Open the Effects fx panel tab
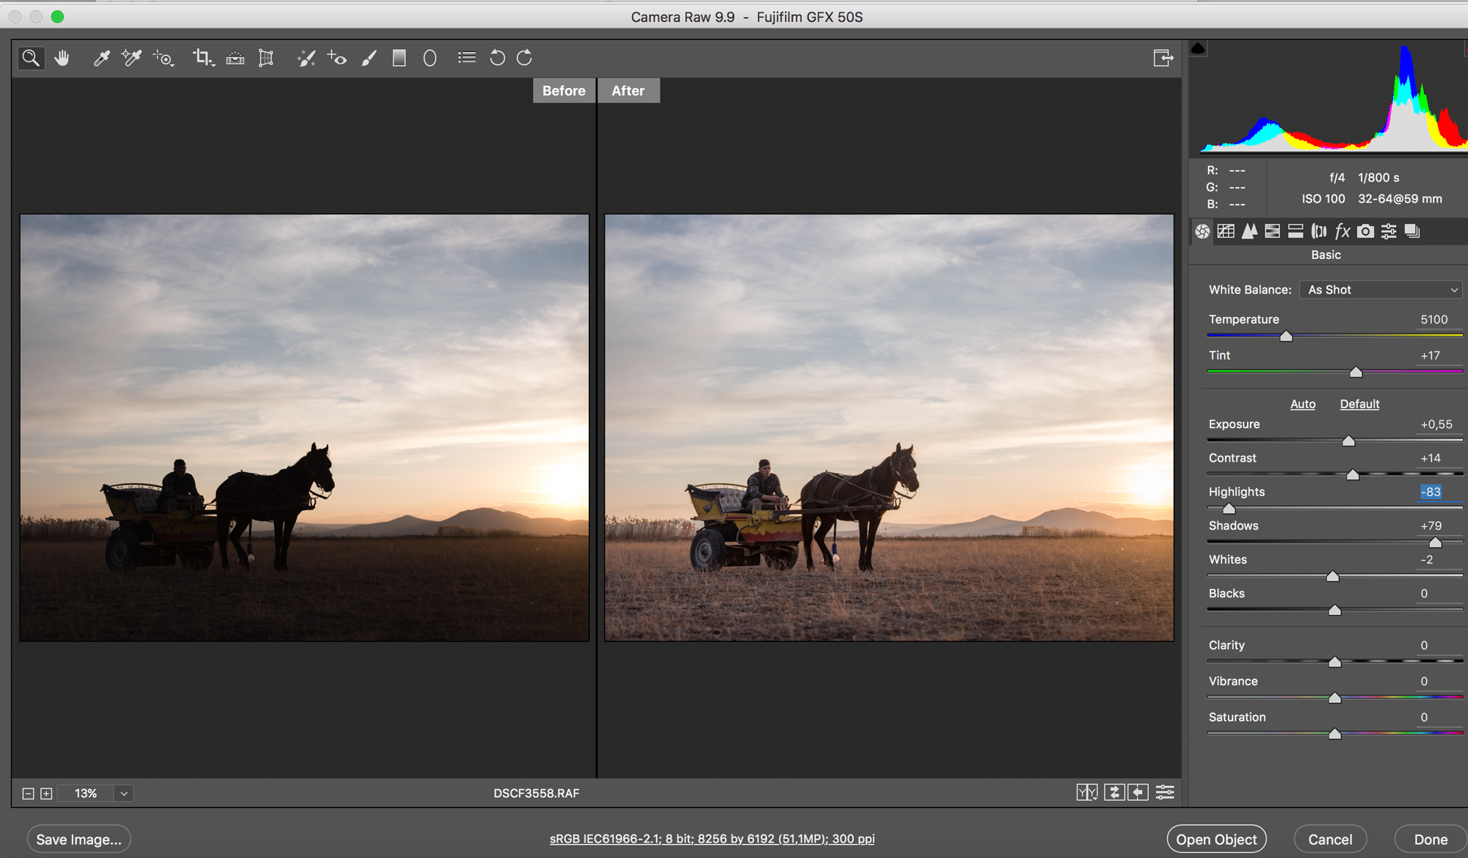Screen dimensions: 1468x858 (1342, 232)
